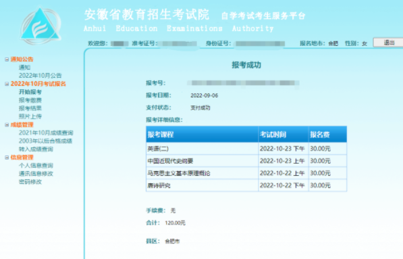Viewport: 403px width, 259px height.
Task: Collapse the 信息管理 tree section
Action: point(7,158)
